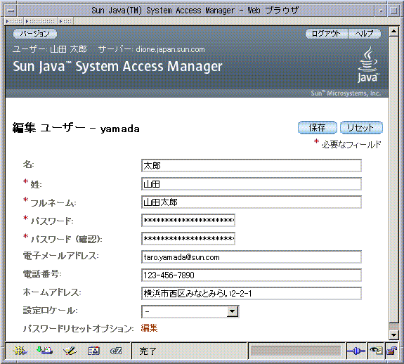Click the 完了 status text

pyautogui.click(x=148, y=351)
